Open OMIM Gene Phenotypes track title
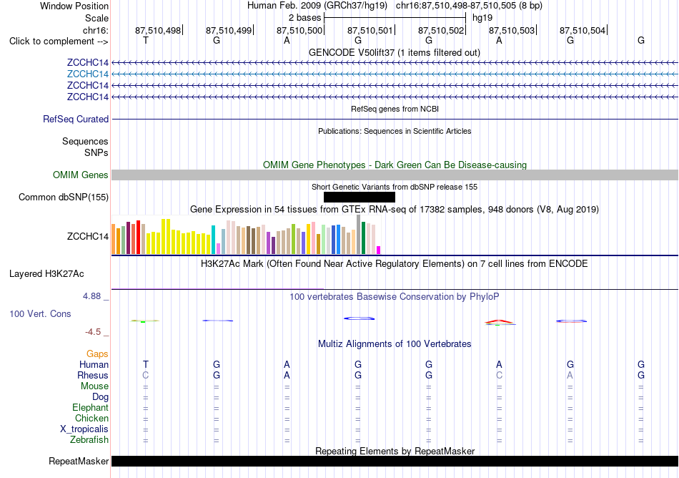 coord(395,165)
